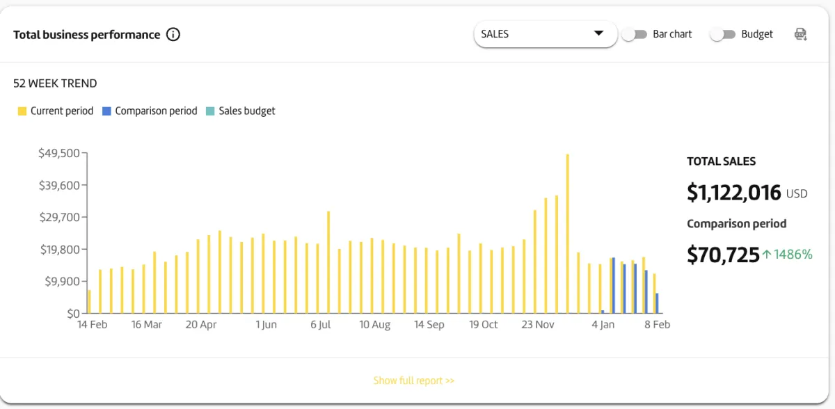
Task: Toggle the Bar chart switch
Action: [634, 34]
